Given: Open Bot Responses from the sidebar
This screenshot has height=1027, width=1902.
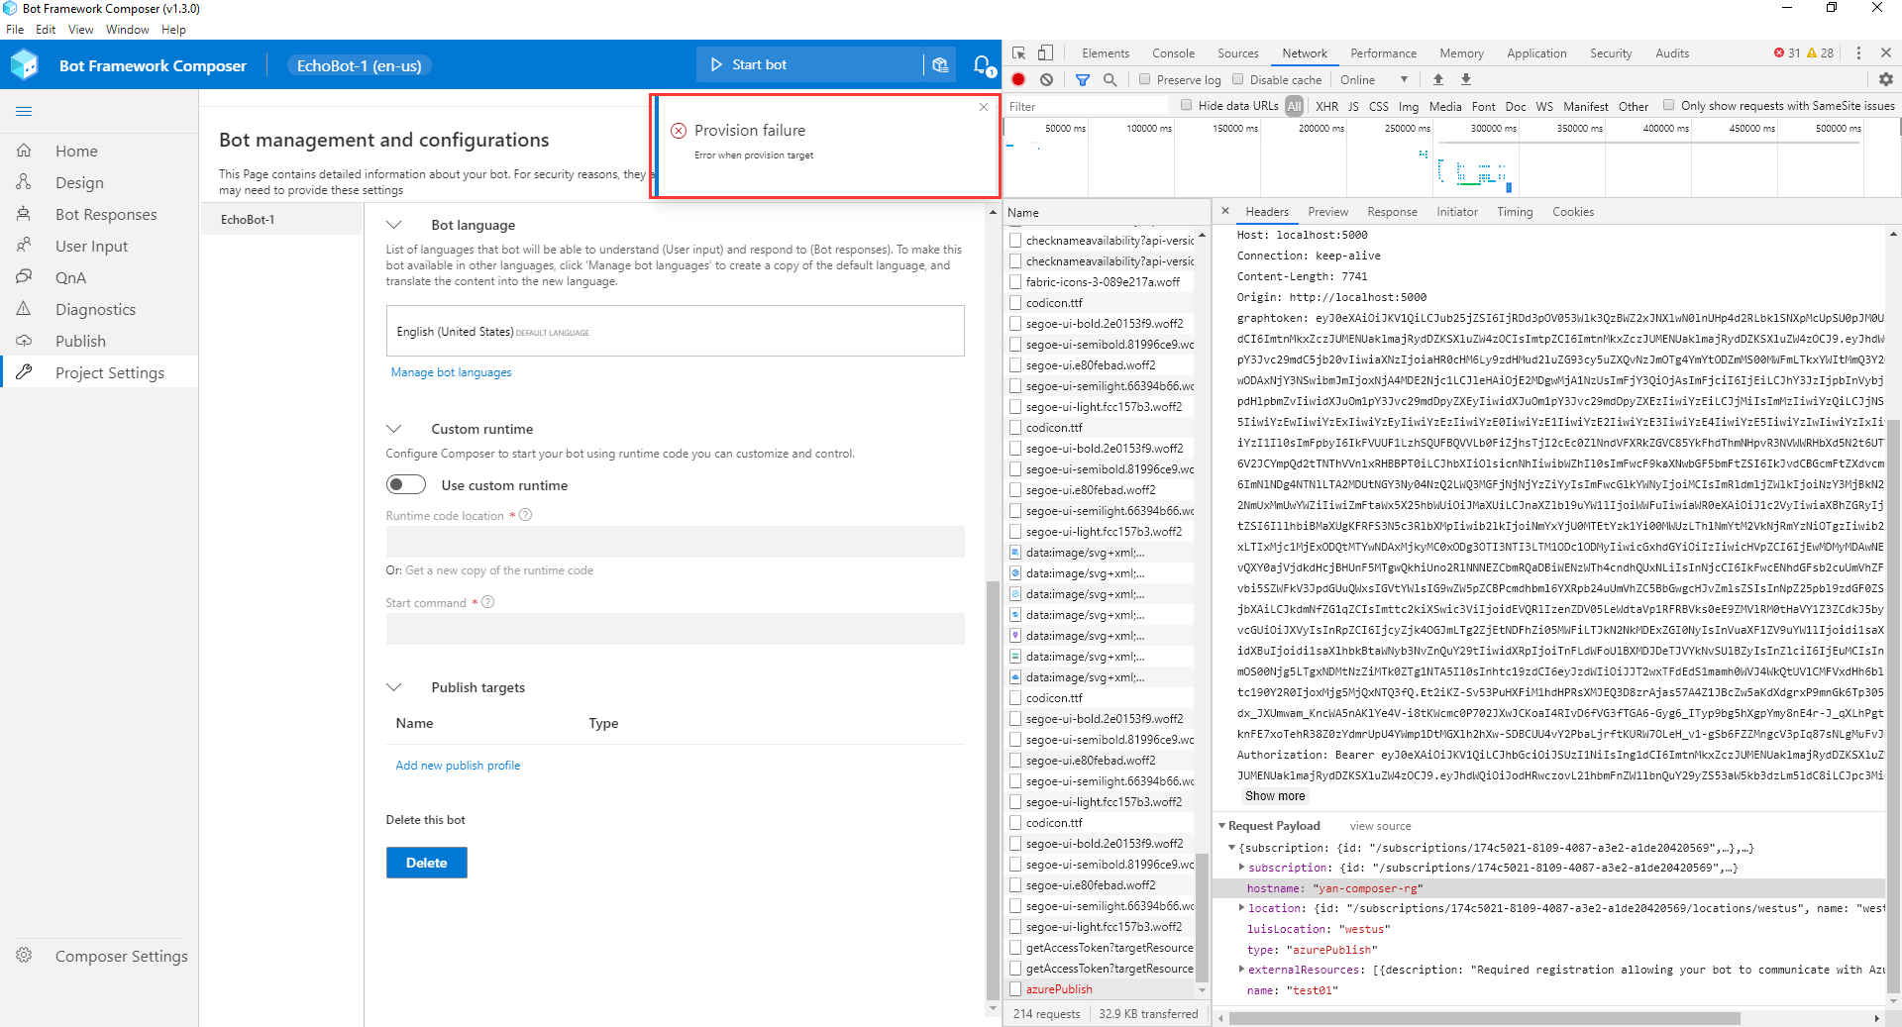Looking at the screenshot, I should click(x=105, y=214).
